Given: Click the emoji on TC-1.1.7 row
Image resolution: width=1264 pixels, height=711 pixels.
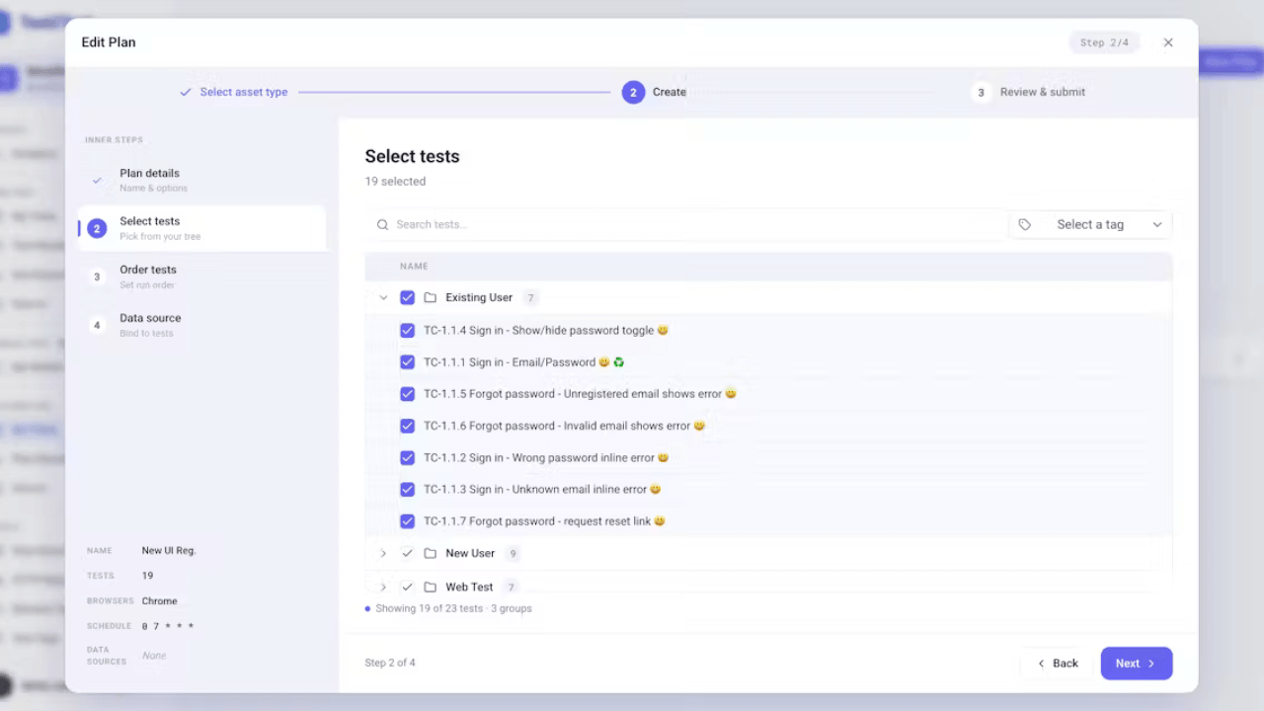Looking at the screenshot, I should coord(660,520).
